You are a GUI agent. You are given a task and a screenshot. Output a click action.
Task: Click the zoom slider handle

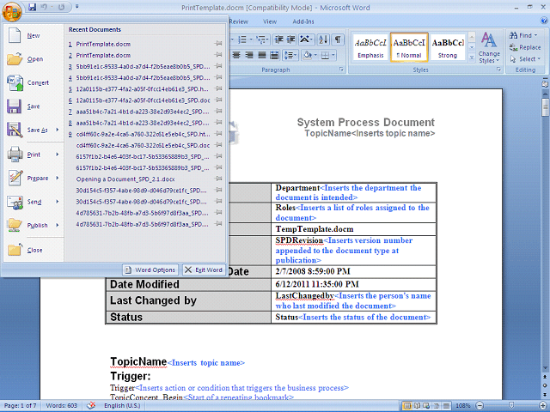(511, 406)
